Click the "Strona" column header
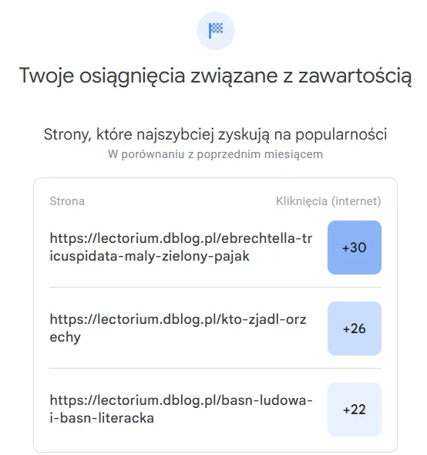Image resolution: width=427 pixels, height=455 pixels. 67,201
